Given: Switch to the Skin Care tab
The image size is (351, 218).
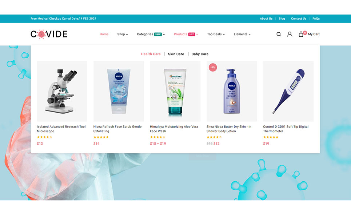Looking at the screenshot, I should click(176, 54).
